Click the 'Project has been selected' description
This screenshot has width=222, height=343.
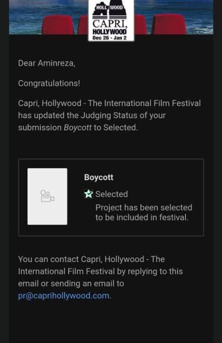[x=144, y=212]
